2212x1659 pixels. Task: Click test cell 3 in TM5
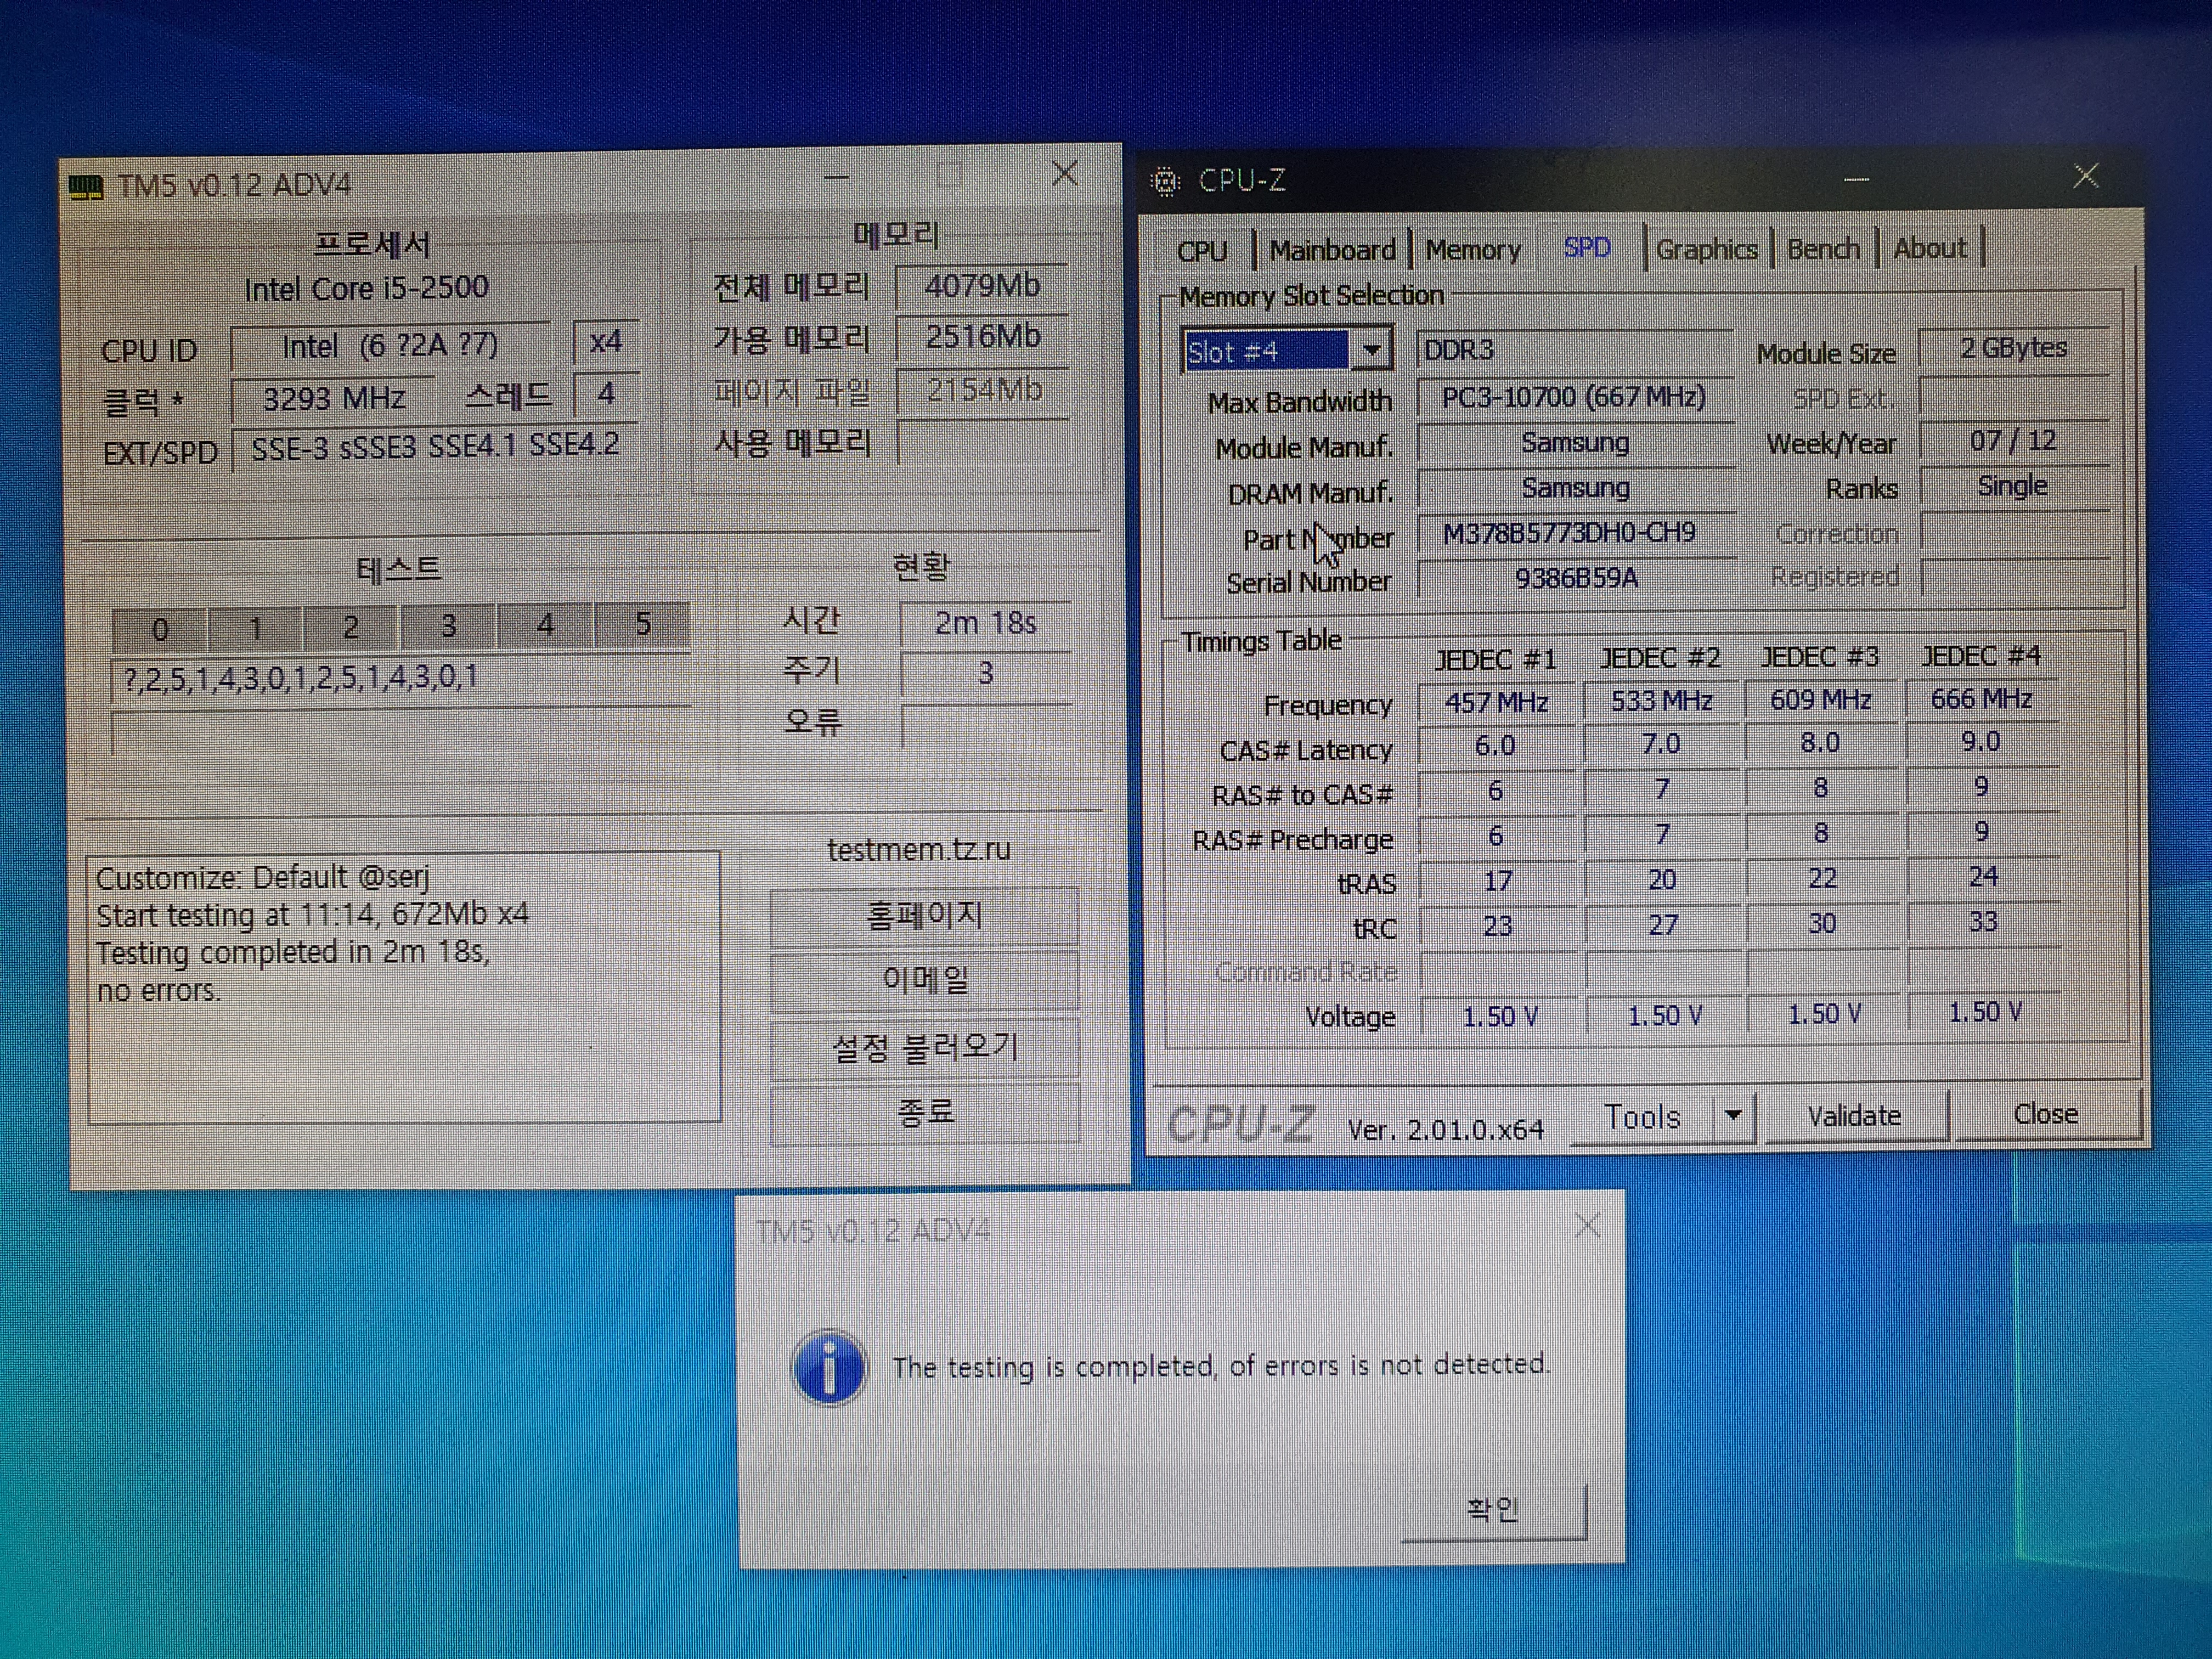(x=448, y=625)
